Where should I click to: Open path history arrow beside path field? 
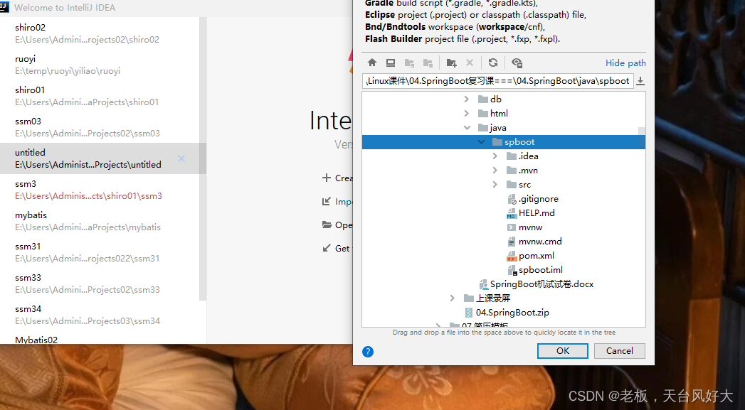[x=640, y=81]
